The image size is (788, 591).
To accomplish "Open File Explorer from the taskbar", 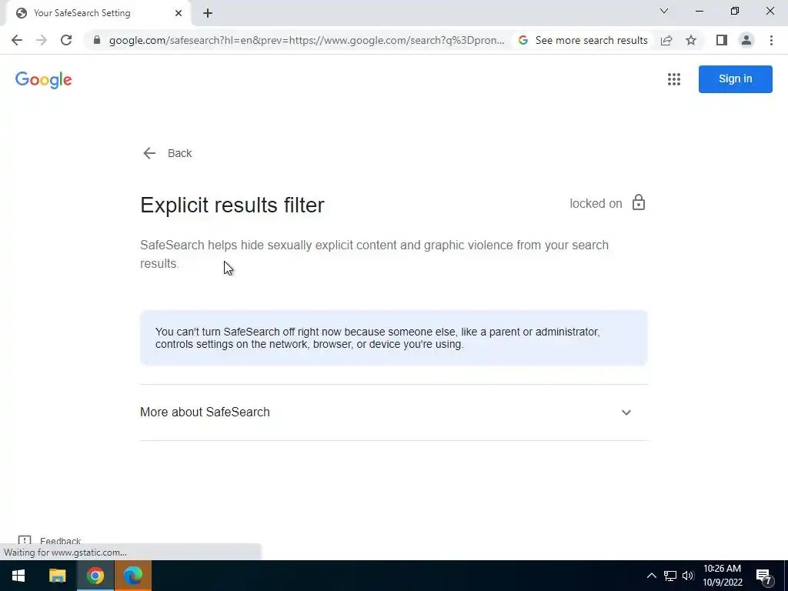I will point(57,576).
